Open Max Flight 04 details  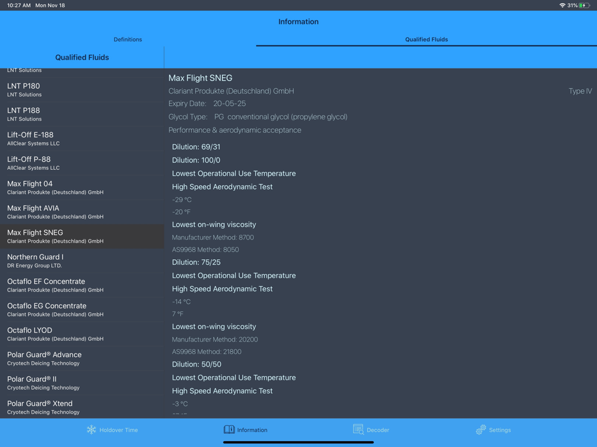82,188
